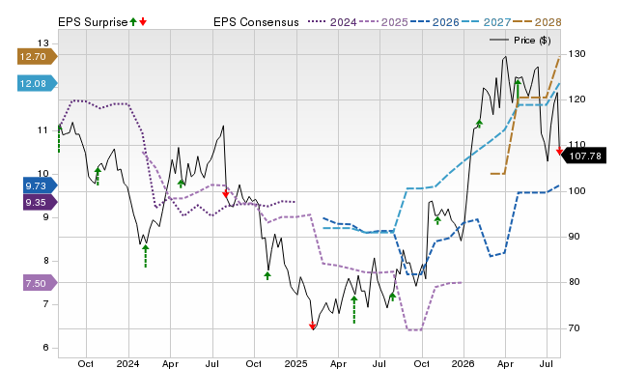Click the green surprise arrow after Oct 2023
This screenshot has height=369, width=618.
(x=98, y=176)
